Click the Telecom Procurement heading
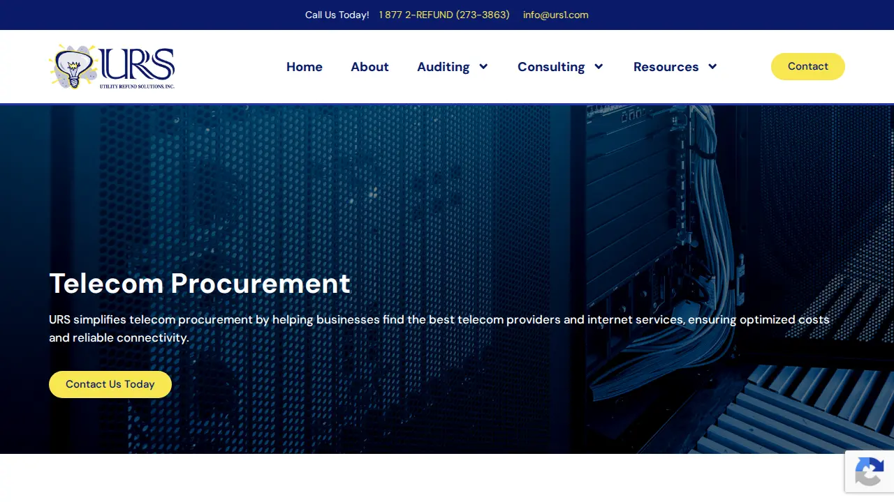This screenshot has width=894, height=502. pyautogui.click(x=200, y=283)
